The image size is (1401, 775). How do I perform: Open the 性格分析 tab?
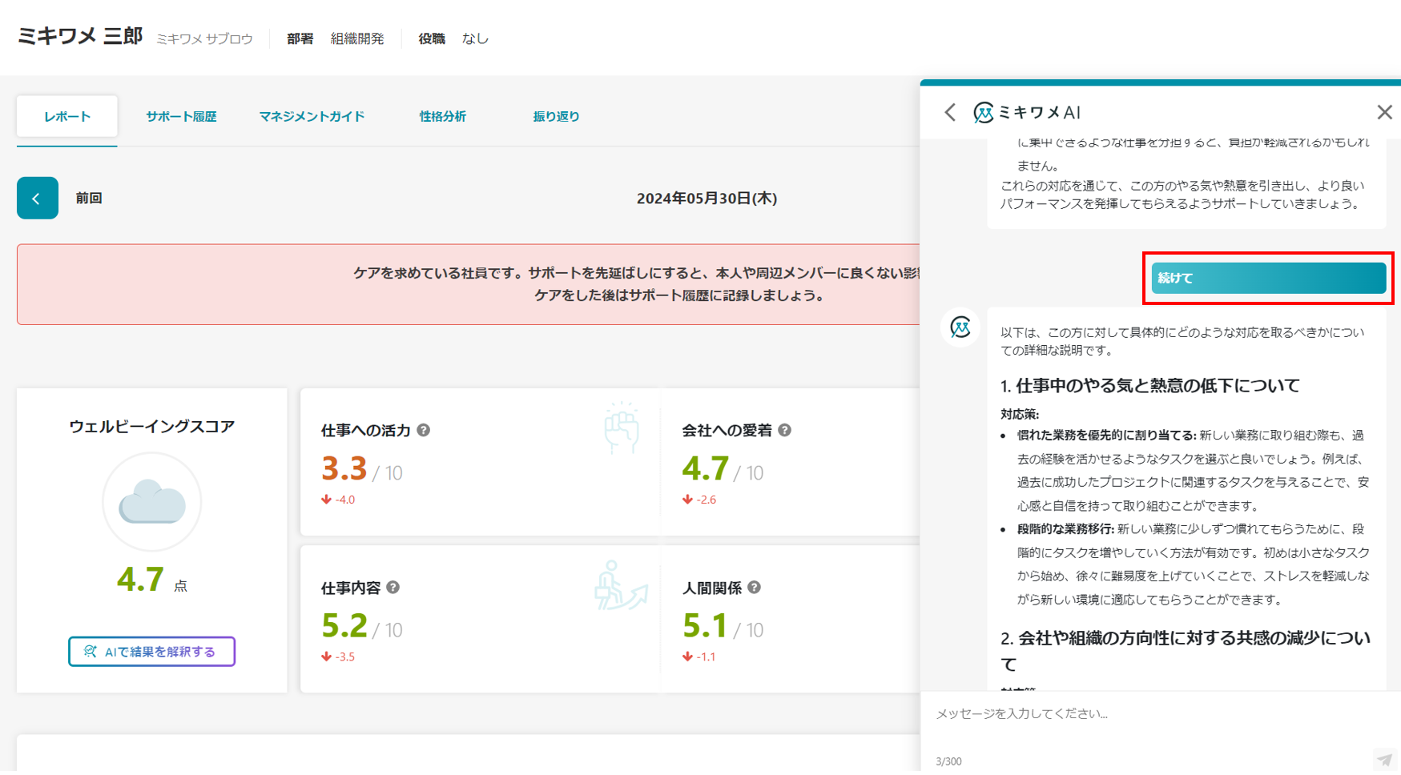pos(442,117)
